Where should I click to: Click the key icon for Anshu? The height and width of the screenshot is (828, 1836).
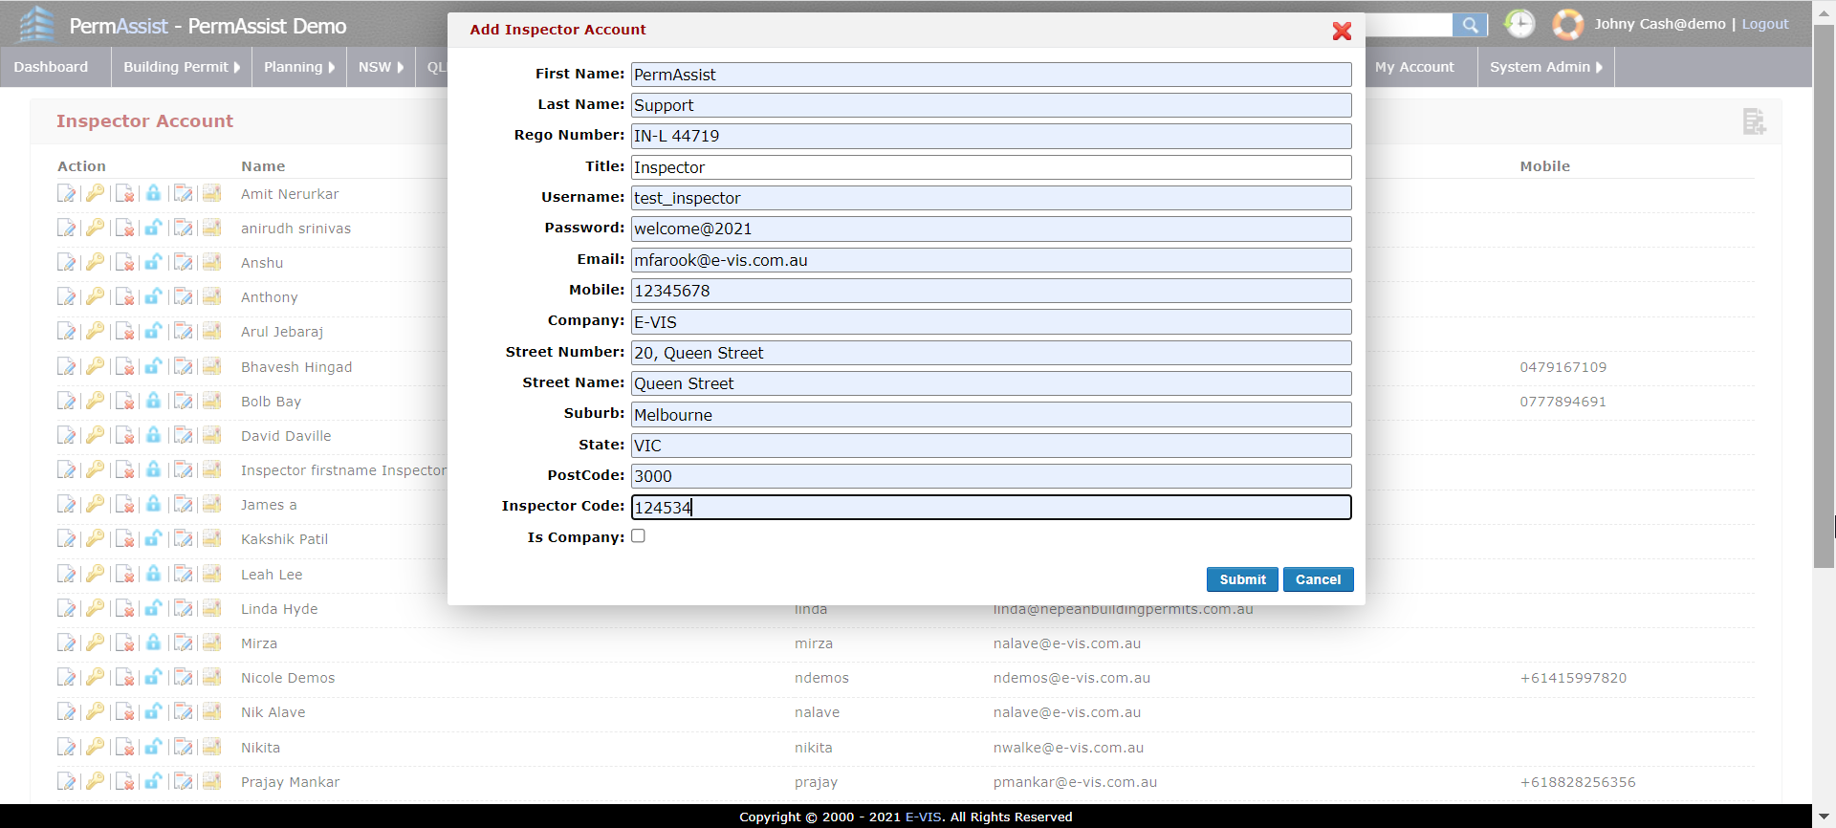(95, 263)
